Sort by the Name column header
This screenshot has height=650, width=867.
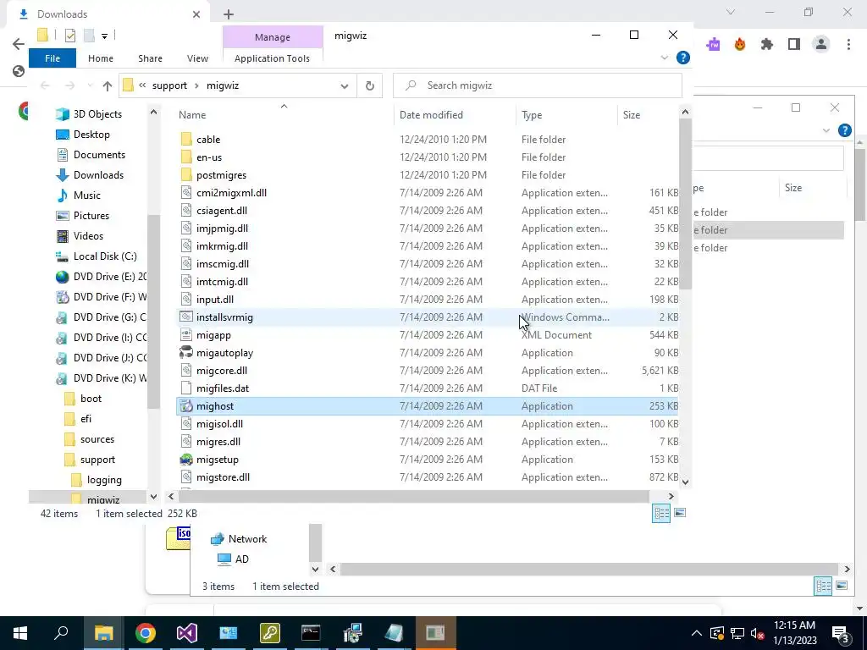(192, 115)
